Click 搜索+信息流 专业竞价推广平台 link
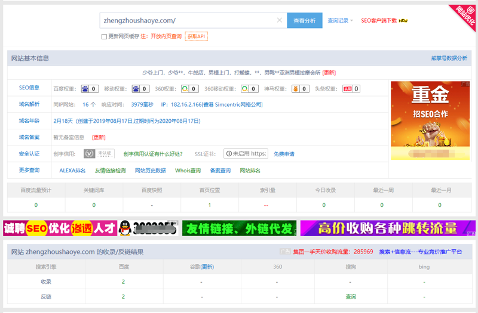This screenshot has height=313, width=478. [421, 252]
